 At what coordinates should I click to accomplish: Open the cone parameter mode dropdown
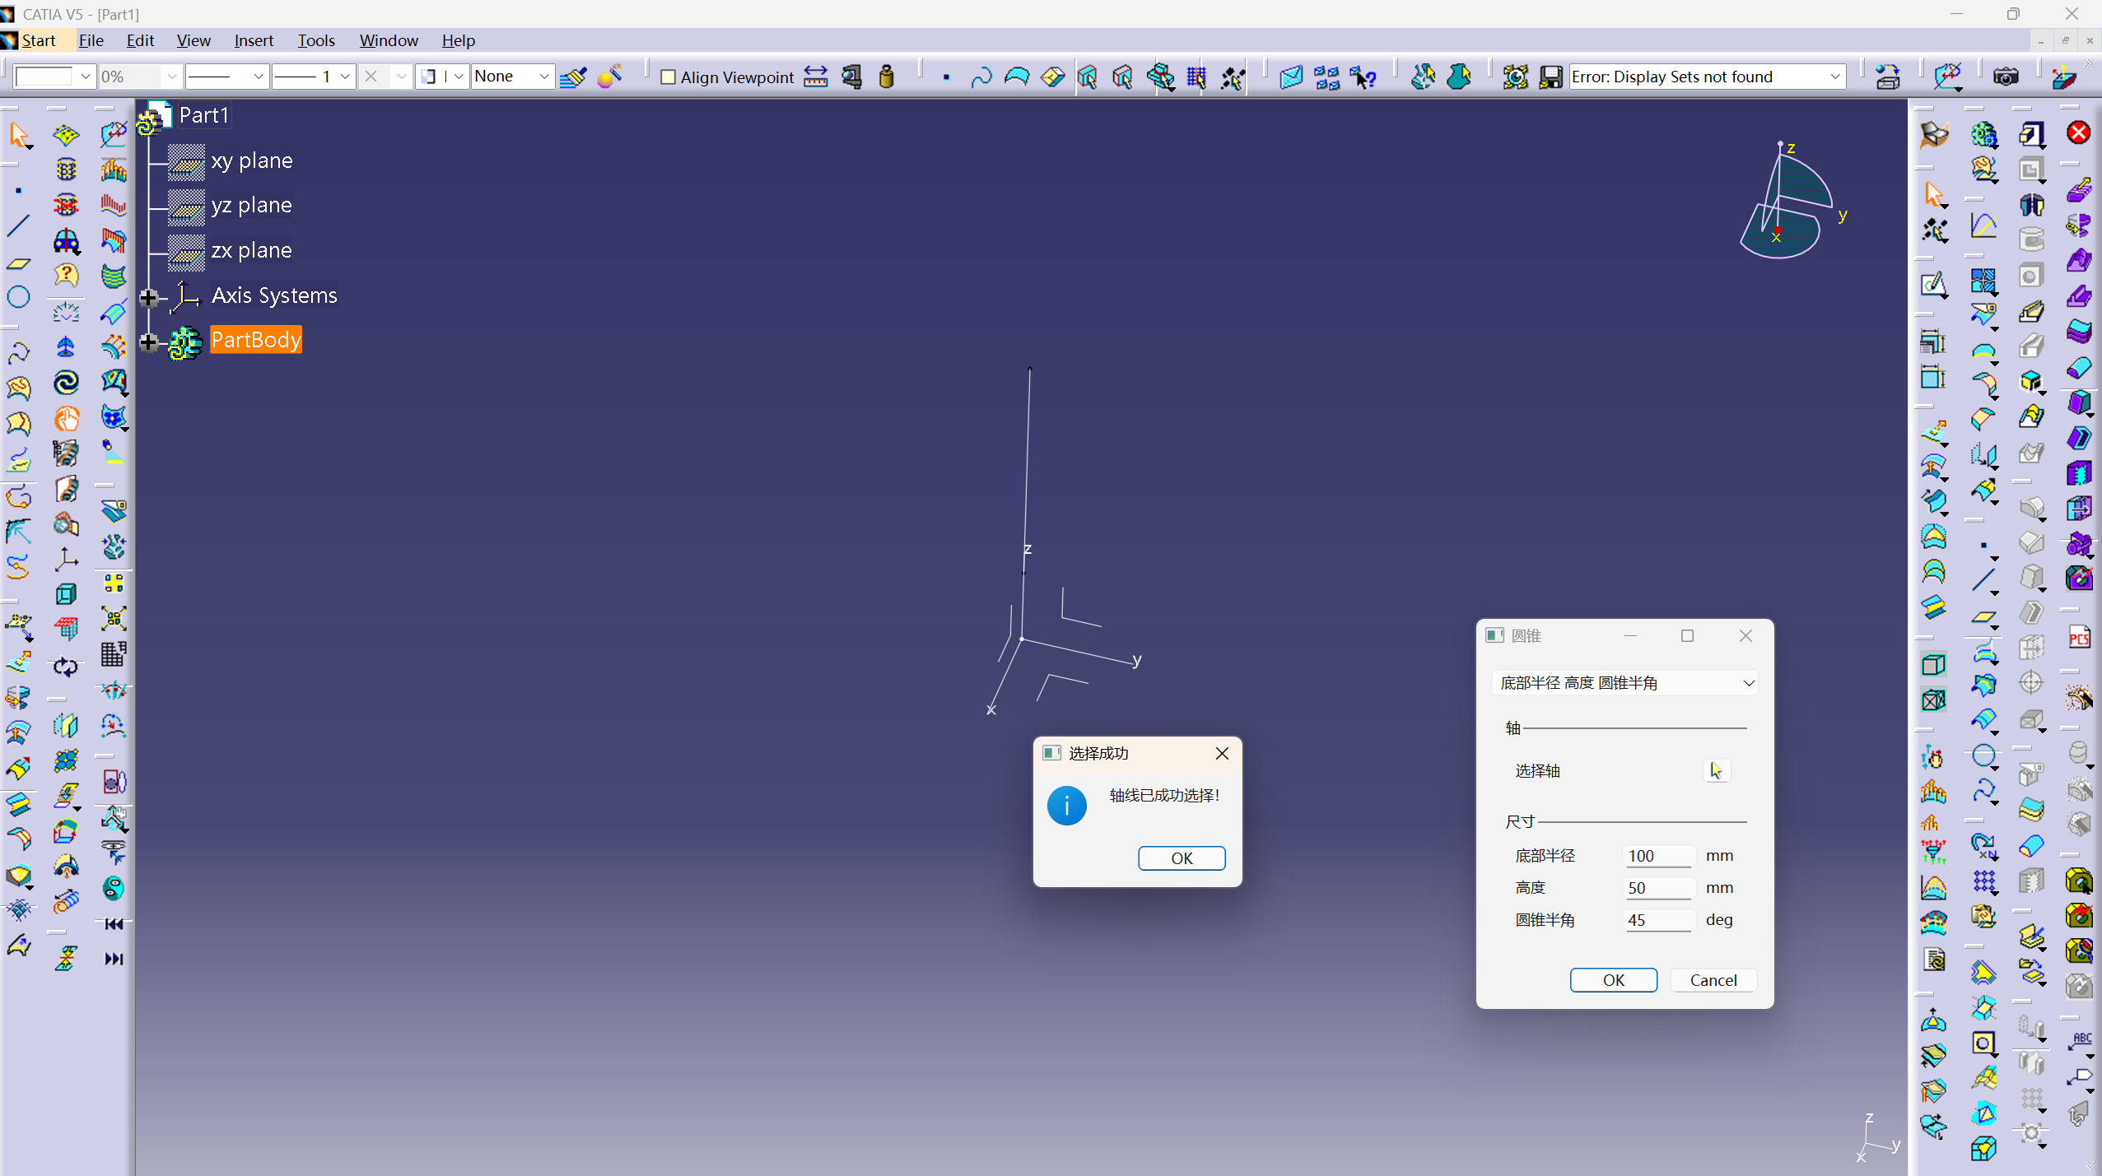1748,683
